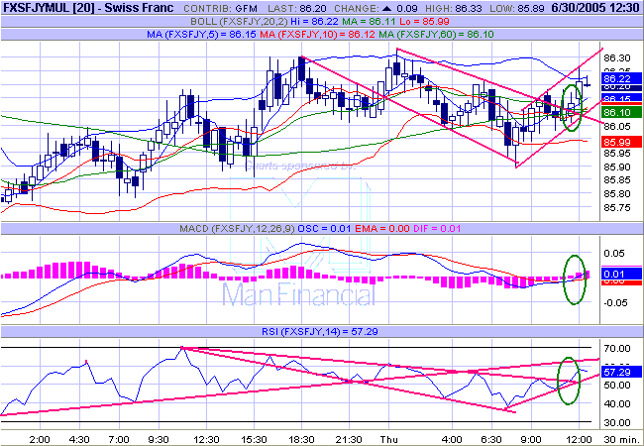Select blue 86.22 tag on price axis

pos(621,78)
